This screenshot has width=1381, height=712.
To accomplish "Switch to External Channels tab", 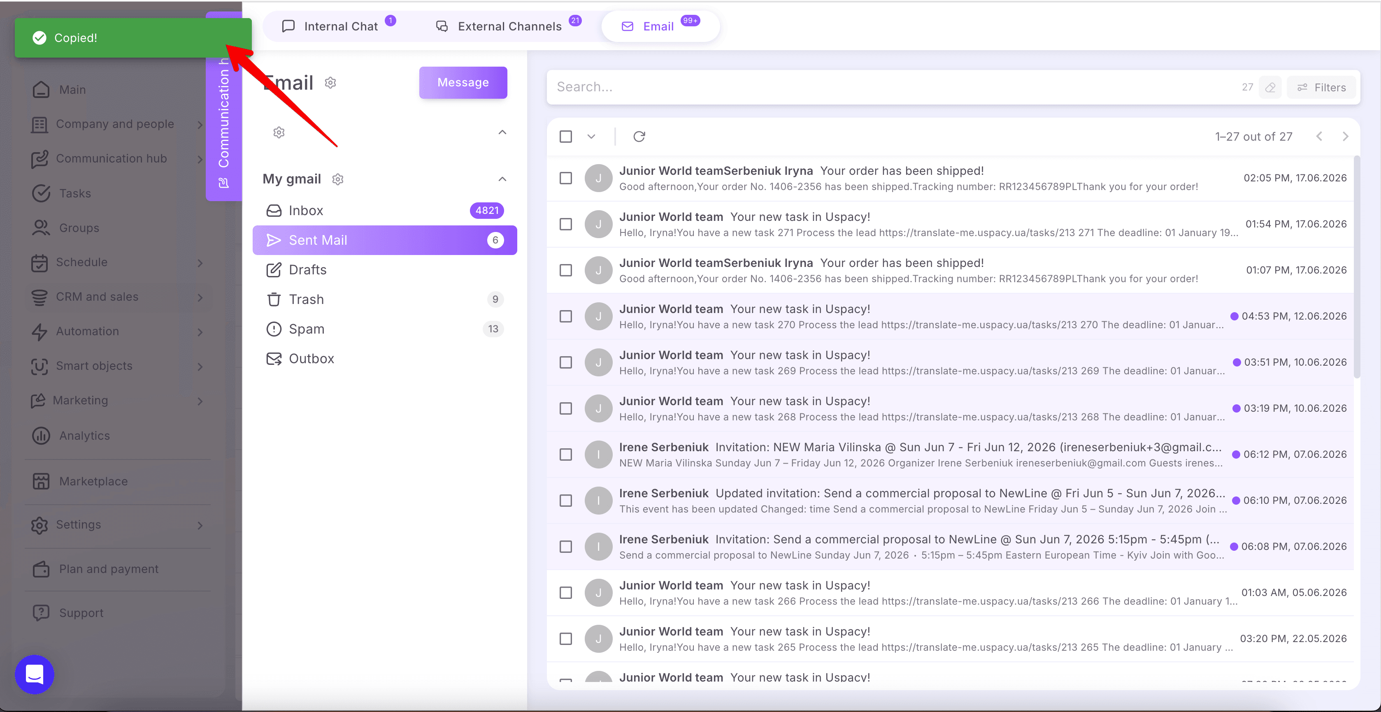I will [x=508, y=26].
